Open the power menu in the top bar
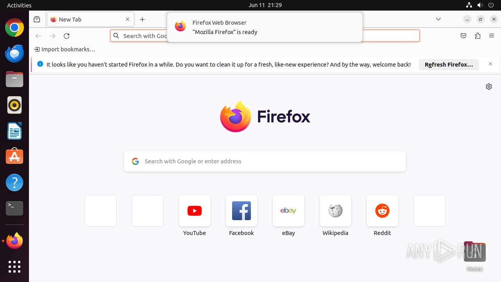The image size is (501, 282). point(492,5)
